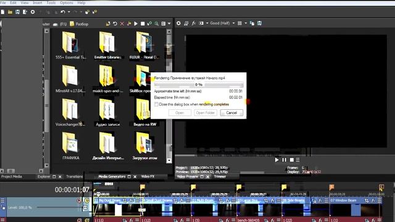Image resolution: width=395 pixels, height=222 pixels.
Task: Start media preview in Explorer toolbar
Action: (136, 23)
